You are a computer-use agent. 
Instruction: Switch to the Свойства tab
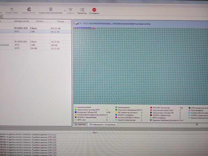tap(81, 125)
